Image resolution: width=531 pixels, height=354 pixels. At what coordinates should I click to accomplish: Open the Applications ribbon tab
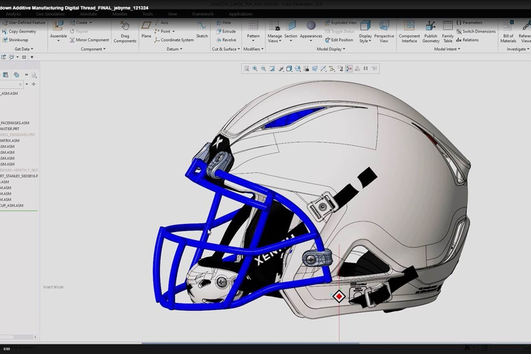pos(241,13)
